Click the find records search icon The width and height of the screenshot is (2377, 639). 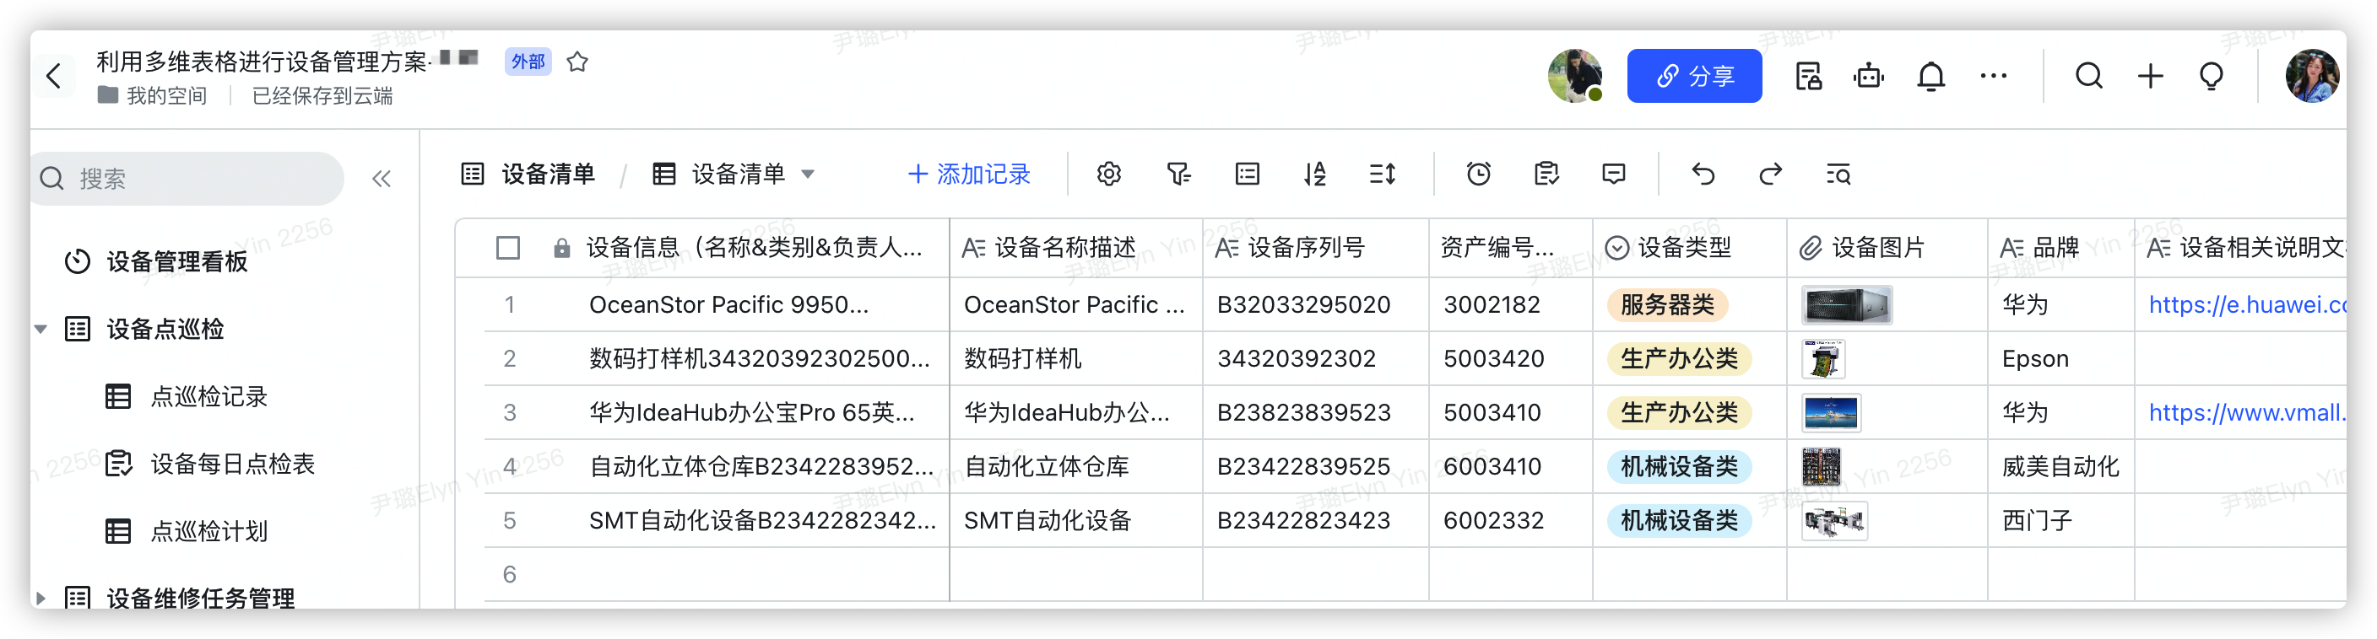coord(1838,174)
